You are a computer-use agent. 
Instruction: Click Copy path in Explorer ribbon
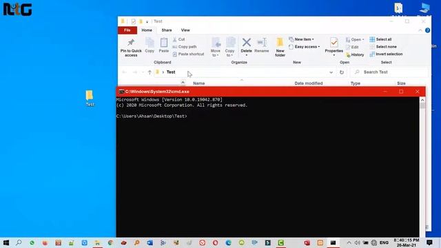tap(185, 47)
